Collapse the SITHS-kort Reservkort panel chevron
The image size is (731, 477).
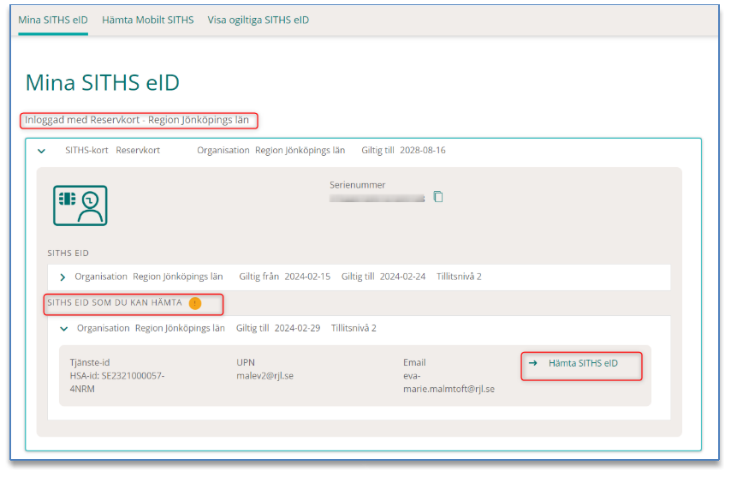click(x=41, y=151)
